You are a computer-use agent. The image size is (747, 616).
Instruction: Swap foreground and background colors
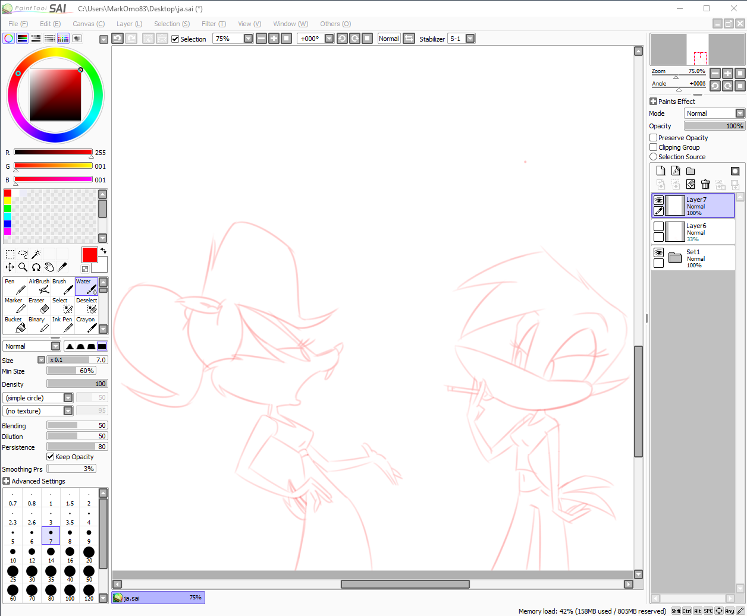click(x=103, y=251)
